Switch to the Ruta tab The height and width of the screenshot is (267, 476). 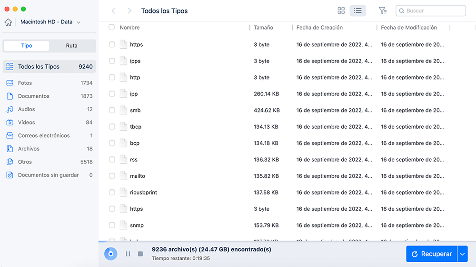coord(72,46)
